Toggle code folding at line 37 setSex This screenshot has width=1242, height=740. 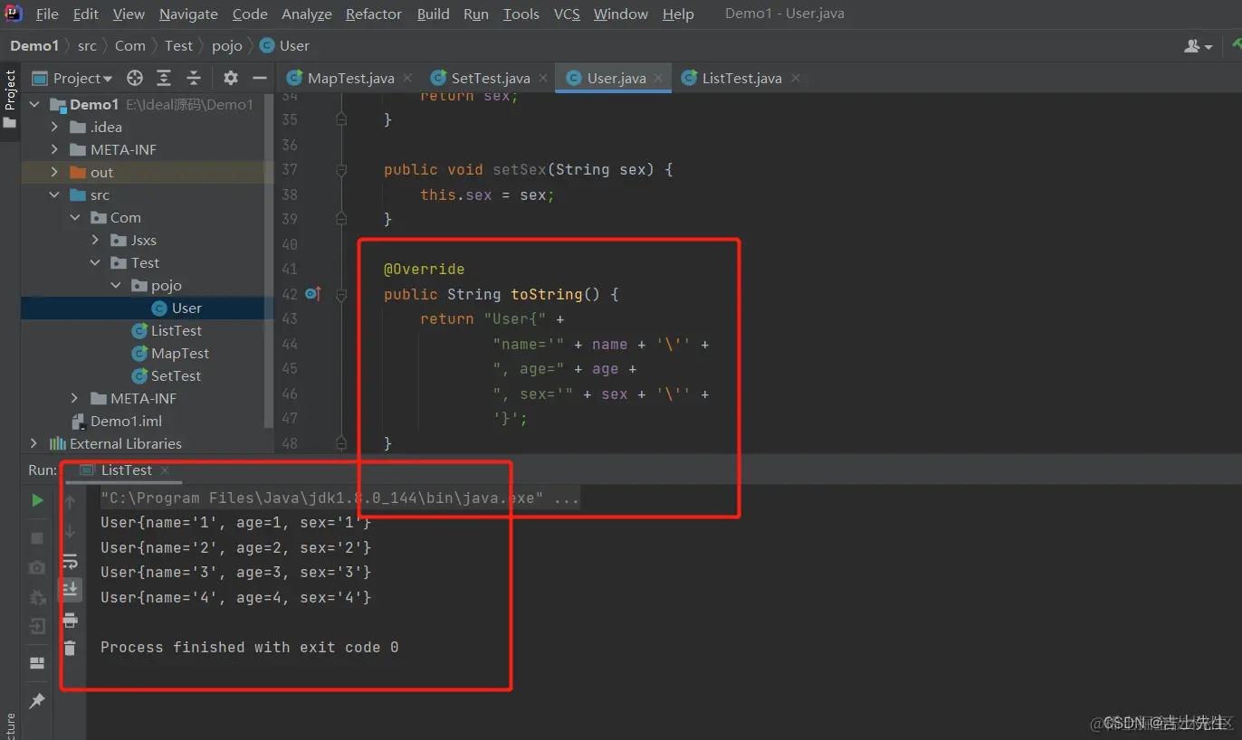(x=341, y=170)
